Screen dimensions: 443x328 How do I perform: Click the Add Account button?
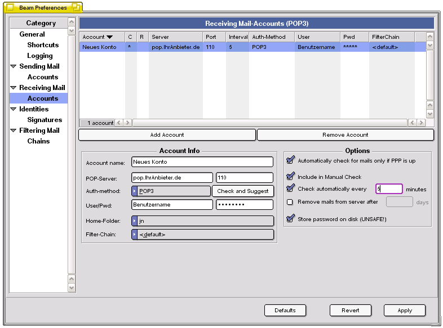point(167,135)
